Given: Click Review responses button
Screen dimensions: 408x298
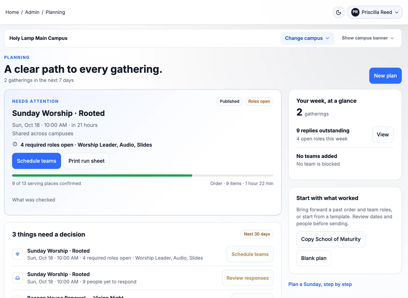Looking at the screenshot, I should coord(248,278).
